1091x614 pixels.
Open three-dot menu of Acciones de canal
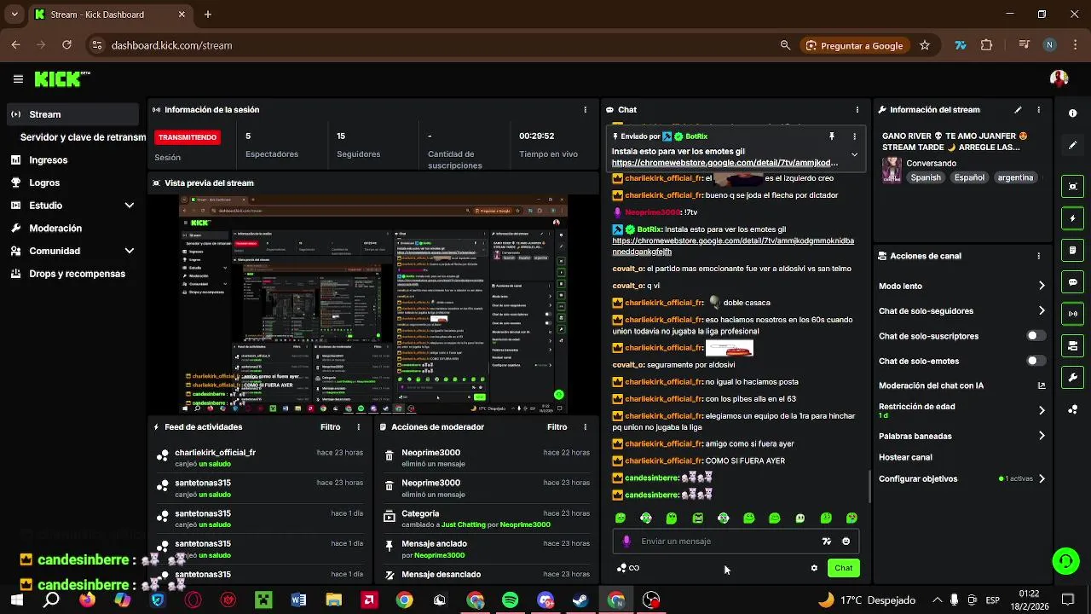(x=1038, y=256)
